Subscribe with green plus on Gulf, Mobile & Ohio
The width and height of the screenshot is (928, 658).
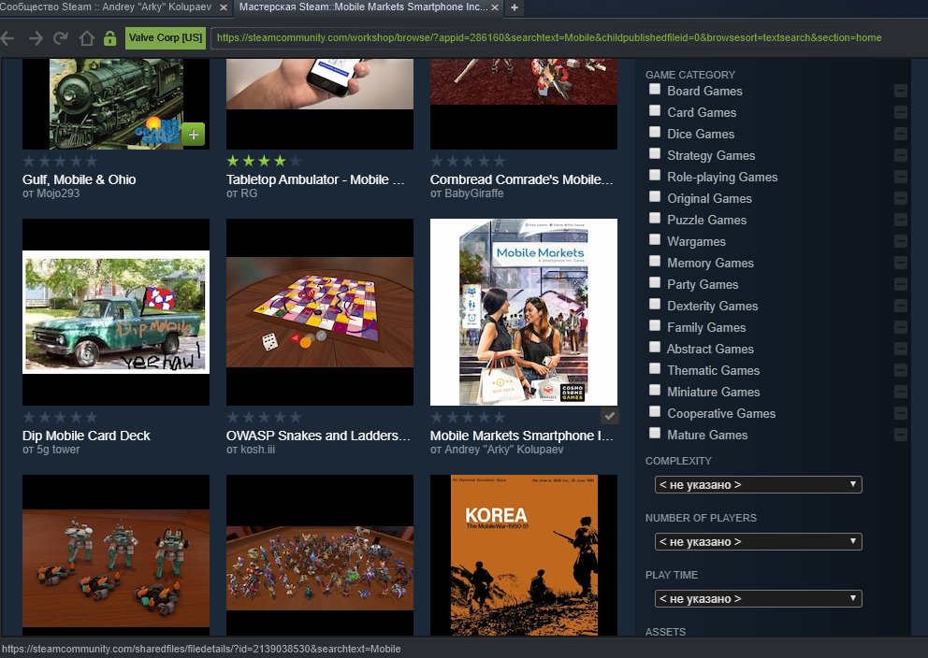point(193,135)
